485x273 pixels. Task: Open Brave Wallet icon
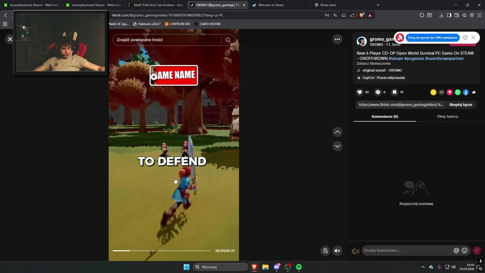(x=457, y=15)
